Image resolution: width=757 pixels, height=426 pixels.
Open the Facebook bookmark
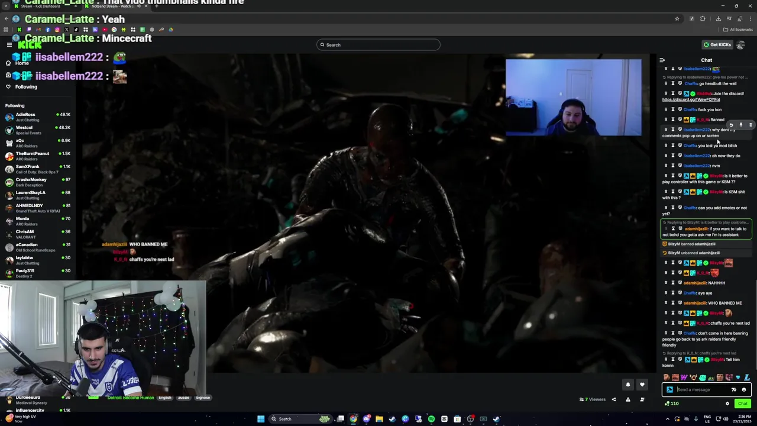47,30
